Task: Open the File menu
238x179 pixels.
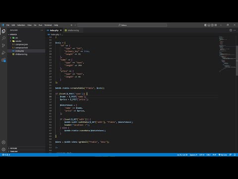Action: coord(8,25)
